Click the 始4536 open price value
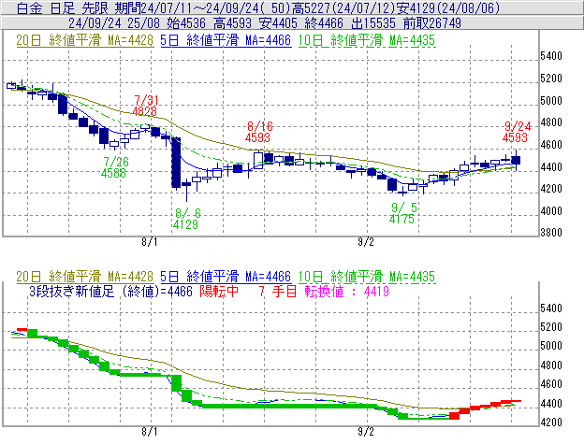Image resolution: width=584 pixels, height=444 pixels. (186, 23)
